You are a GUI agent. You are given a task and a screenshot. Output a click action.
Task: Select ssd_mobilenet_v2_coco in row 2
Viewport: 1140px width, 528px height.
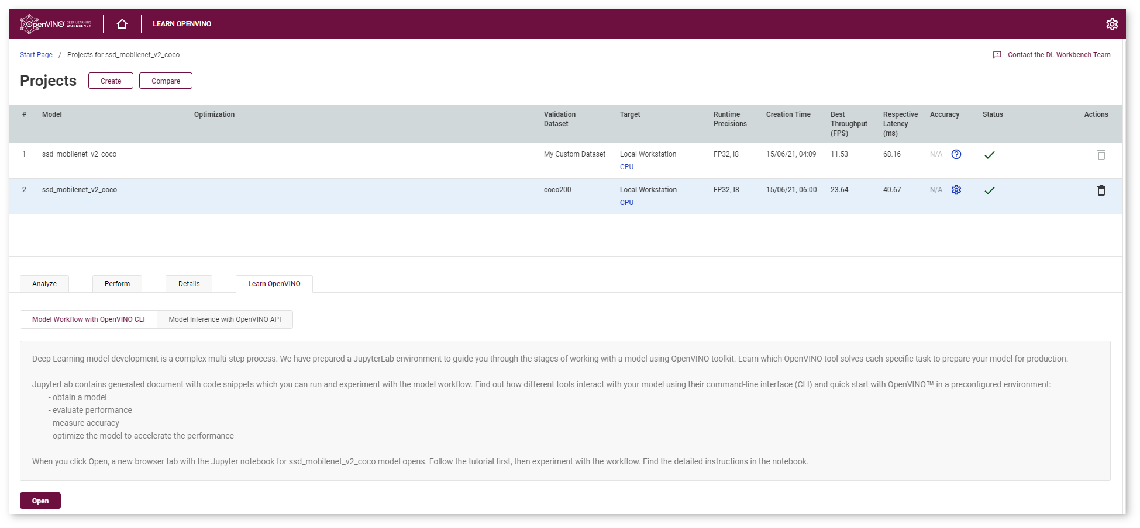coord(80,190)
